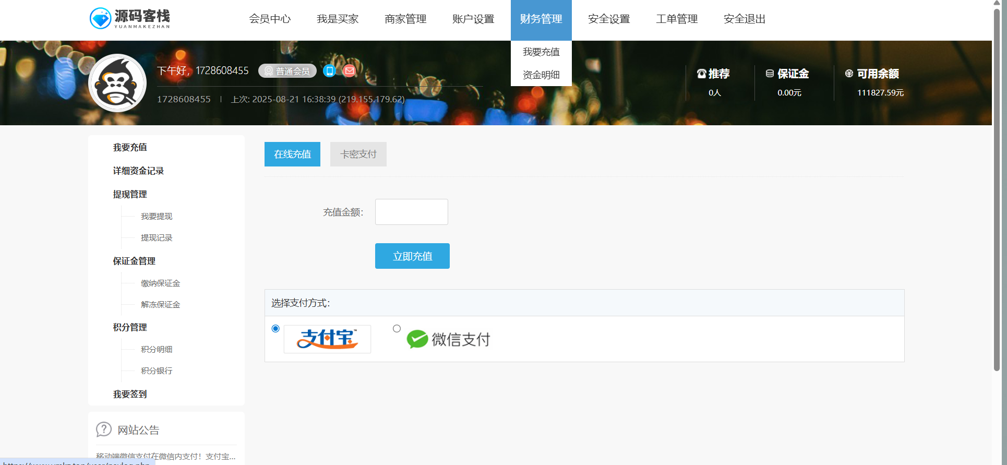Open 我要充值 in the sidebar
Image resolution: width=1007 pixels, height=465 pixels.
[130, 147]
